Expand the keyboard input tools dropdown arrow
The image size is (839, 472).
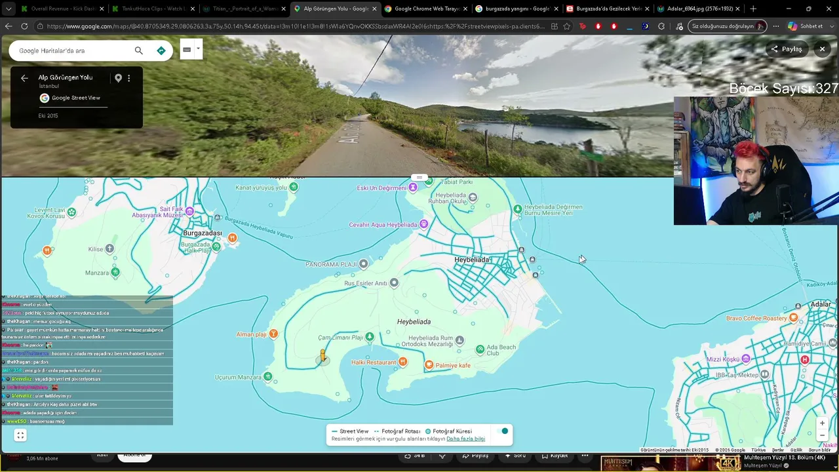(x=197, y=49)
